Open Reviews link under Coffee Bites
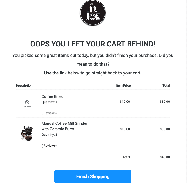This screenshot has width=187, height=183. pos(49,113)
